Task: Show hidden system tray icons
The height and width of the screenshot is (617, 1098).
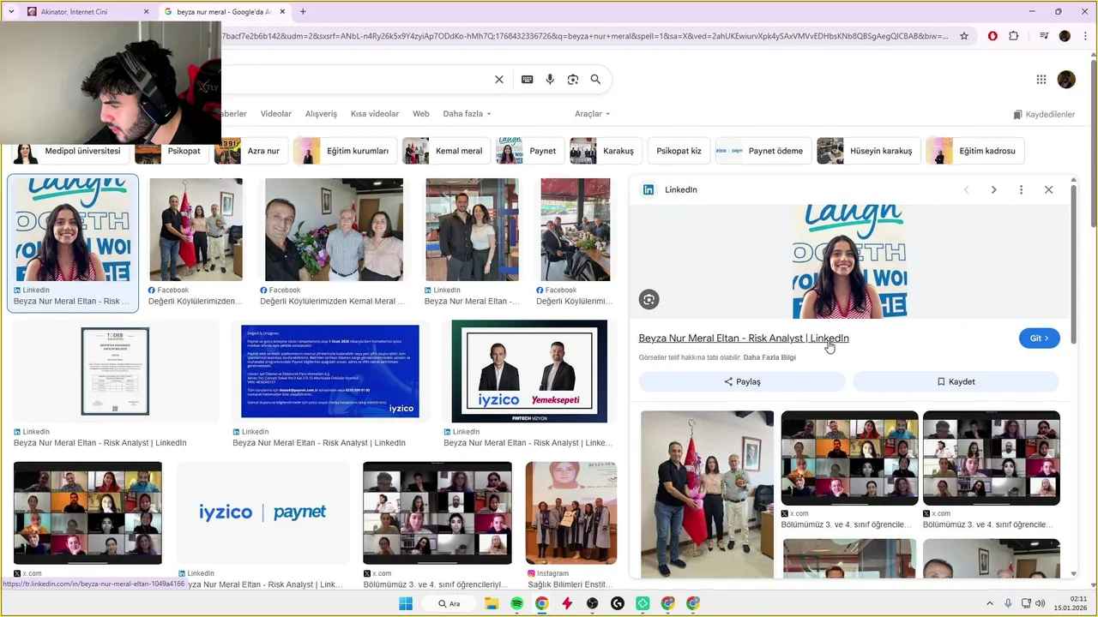Action: [x=989, y=603]
